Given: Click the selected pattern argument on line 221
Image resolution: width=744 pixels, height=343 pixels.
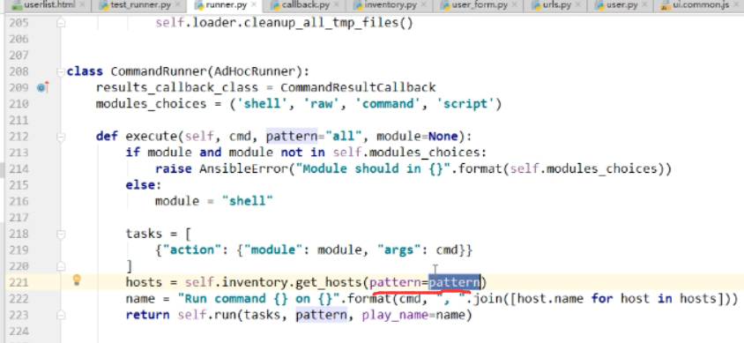Looking at the screenshot, I should pos(454,282).
